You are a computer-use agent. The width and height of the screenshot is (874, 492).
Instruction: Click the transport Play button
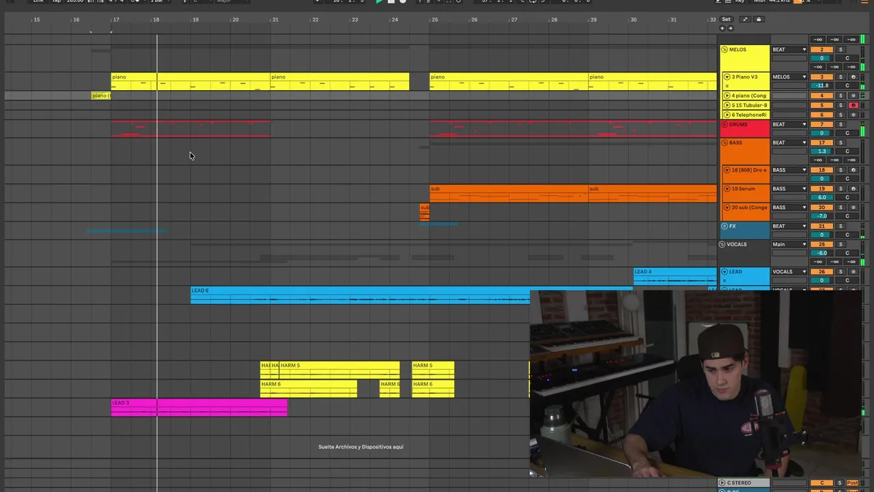point(379,1)
